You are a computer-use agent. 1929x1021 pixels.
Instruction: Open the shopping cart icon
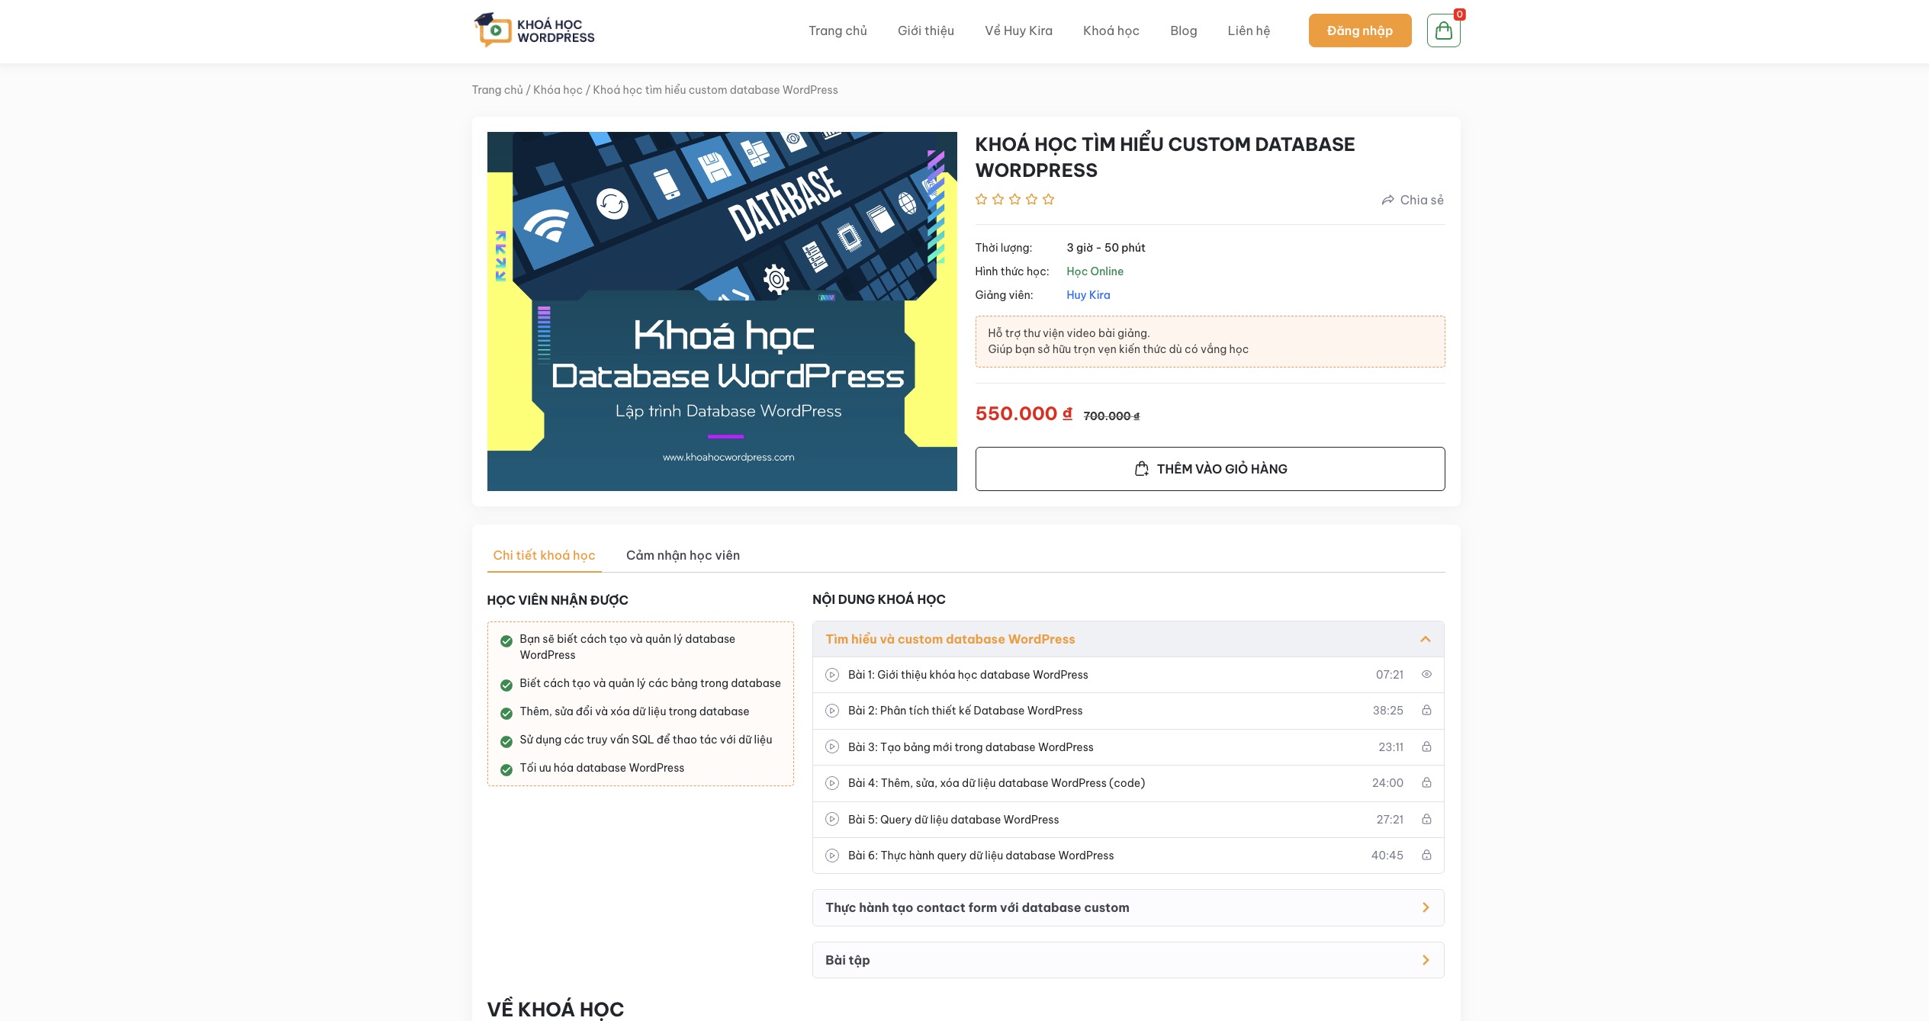1443,31
